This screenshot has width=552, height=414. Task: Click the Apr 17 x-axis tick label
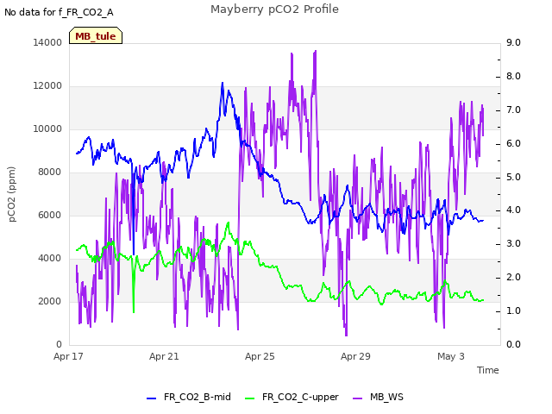tap(68, 356)
